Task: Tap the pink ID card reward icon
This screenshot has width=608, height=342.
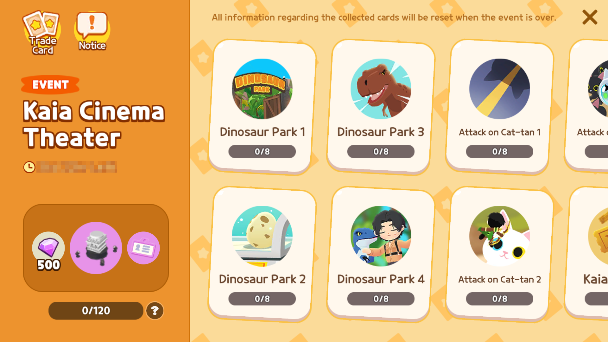Action: point(143,248)
